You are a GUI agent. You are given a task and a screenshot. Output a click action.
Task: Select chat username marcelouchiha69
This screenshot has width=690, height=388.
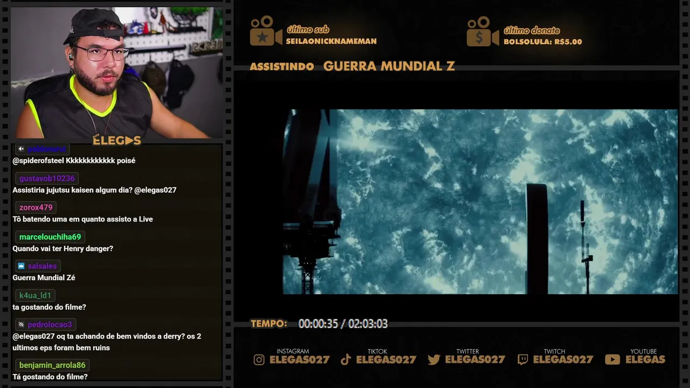point(50,237)
